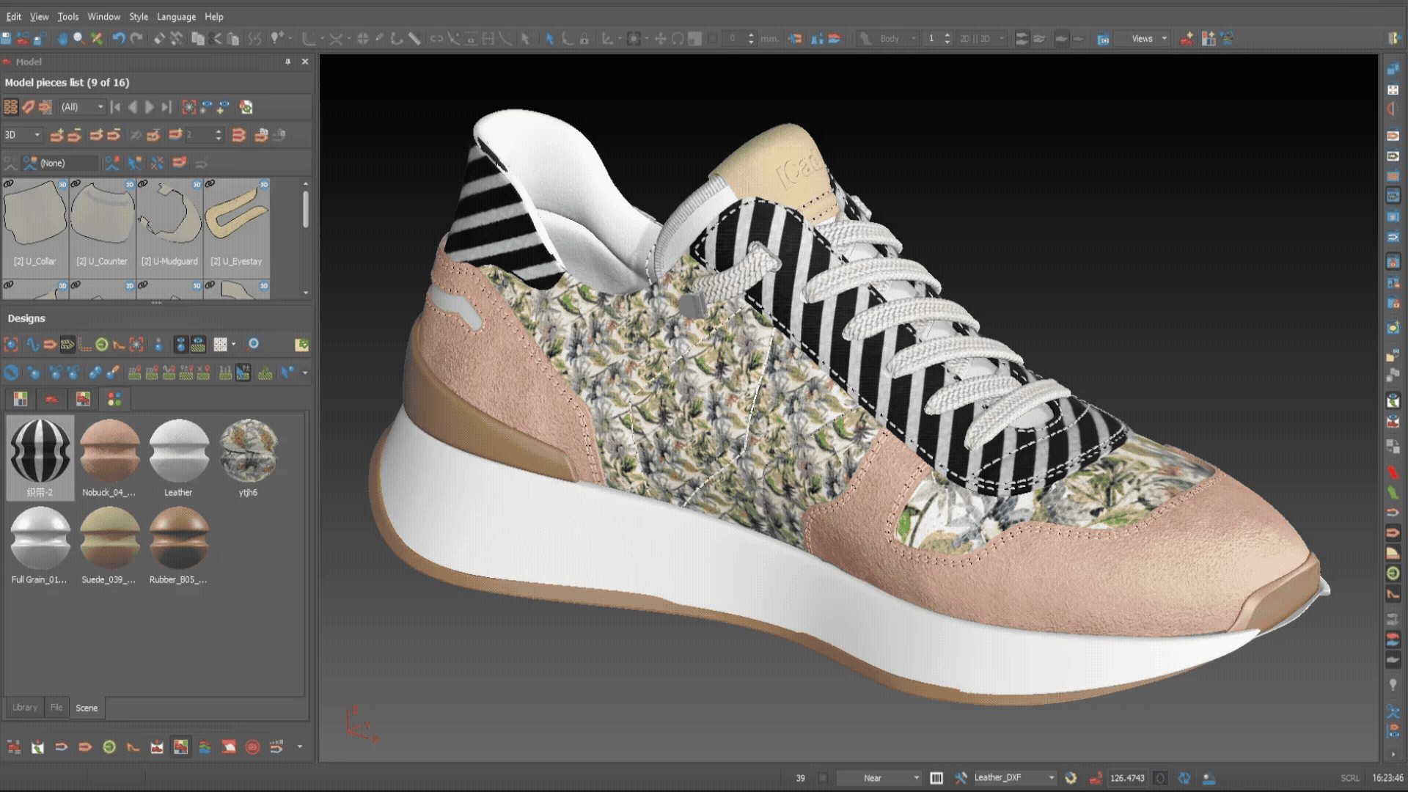The width and height of the screenshot is (1408, 792).
Task: Pin the Model panel
Action: [287, 62]
